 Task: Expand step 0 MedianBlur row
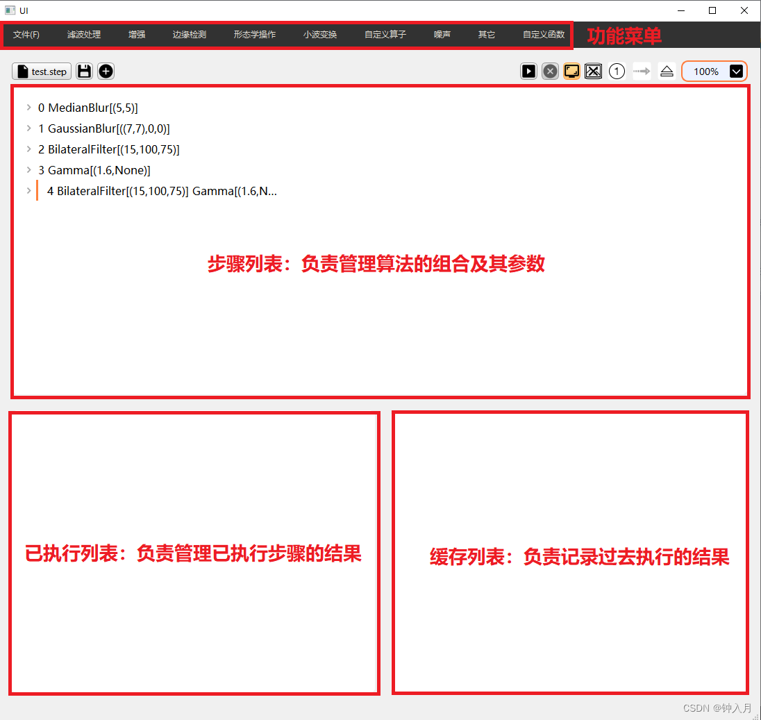29,107
